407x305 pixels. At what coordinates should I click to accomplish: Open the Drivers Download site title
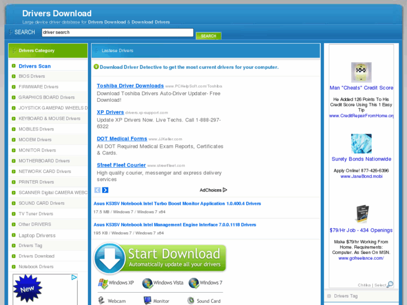point(57,13)
